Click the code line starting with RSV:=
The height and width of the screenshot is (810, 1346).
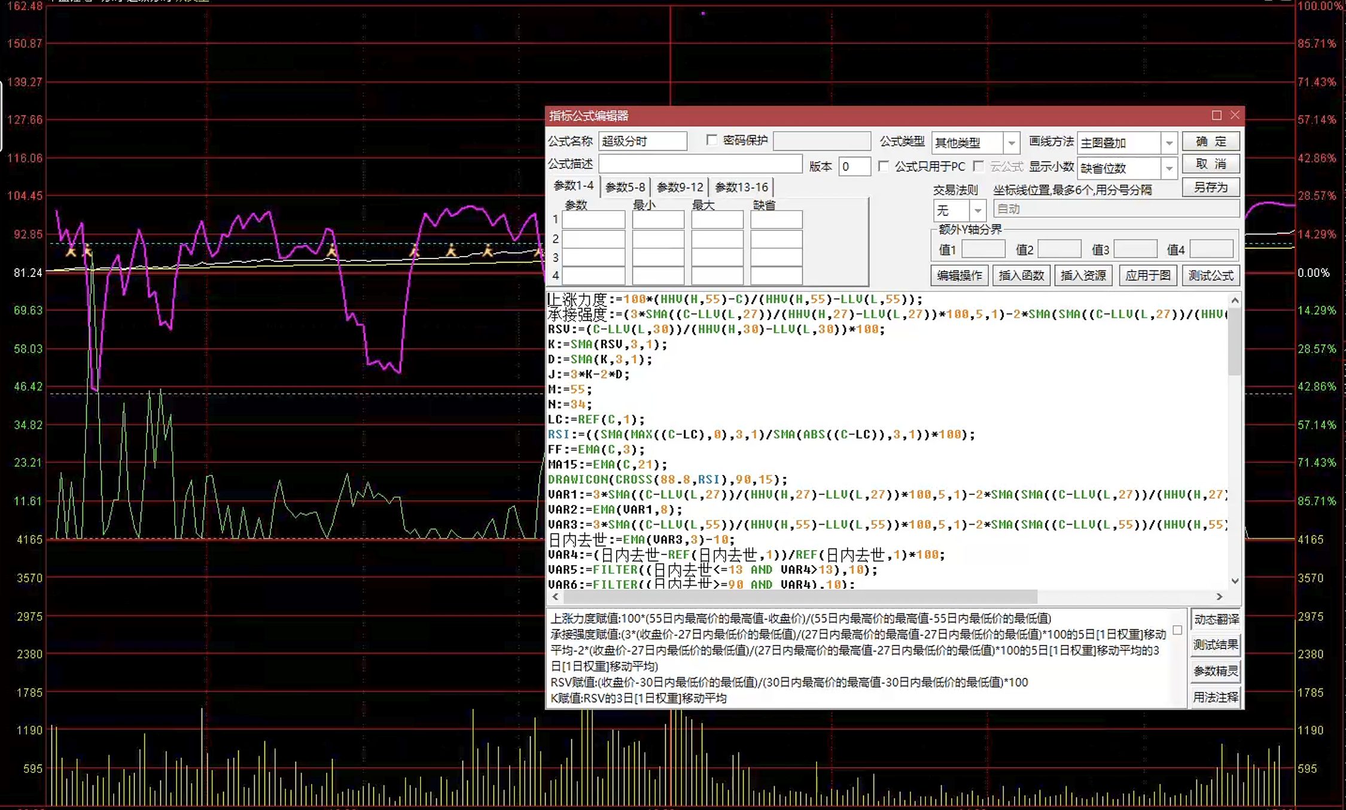(716, 329)
